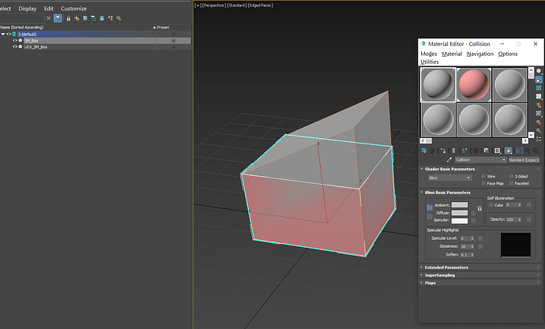The width and height of the screenshot is (545, 329).
Task: Click the Standard (Legacy) material type button
Action: (524, 159)
